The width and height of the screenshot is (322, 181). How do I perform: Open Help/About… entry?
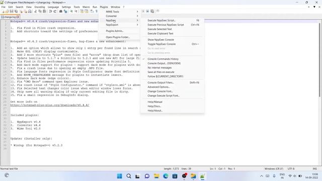pos(172,111)
